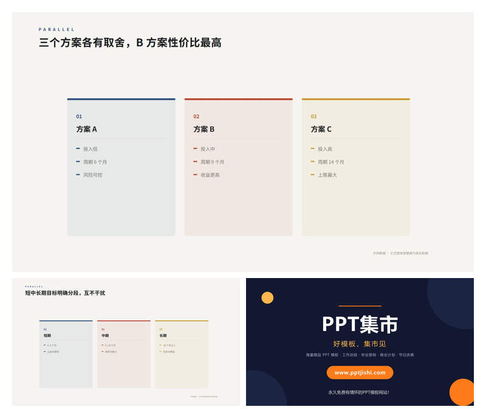
Task: Click the category line starting 海量精品 PPT 模板
Action: coord(360,355)
